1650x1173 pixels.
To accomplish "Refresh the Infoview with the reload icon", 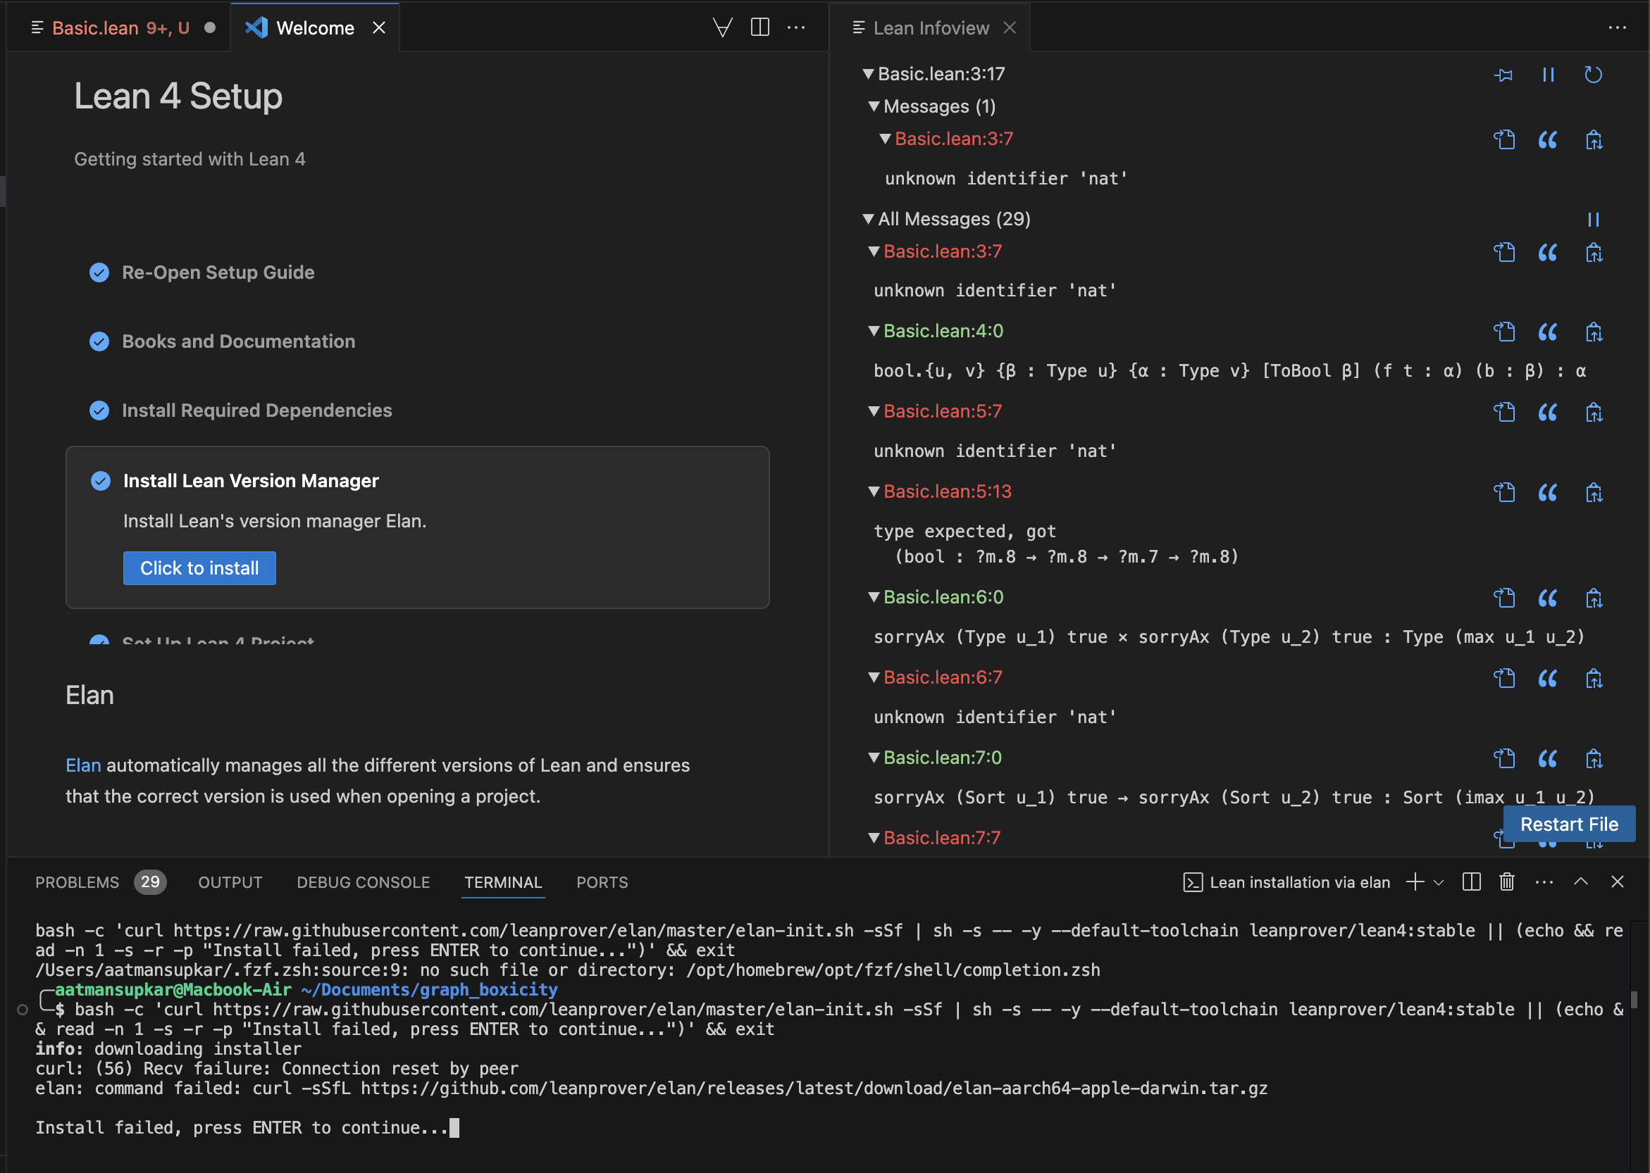I will click(1593, 75).
